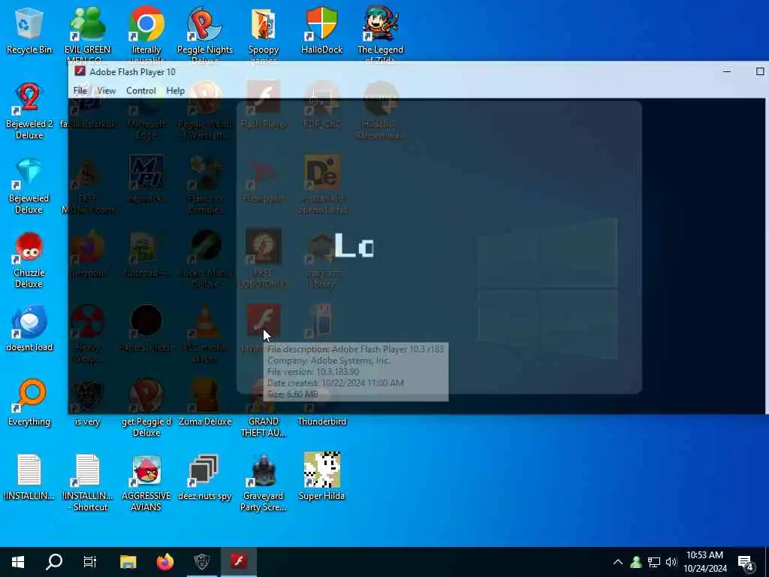
Task: Open the View menu in Flash Player
Action: coord(106,91)
